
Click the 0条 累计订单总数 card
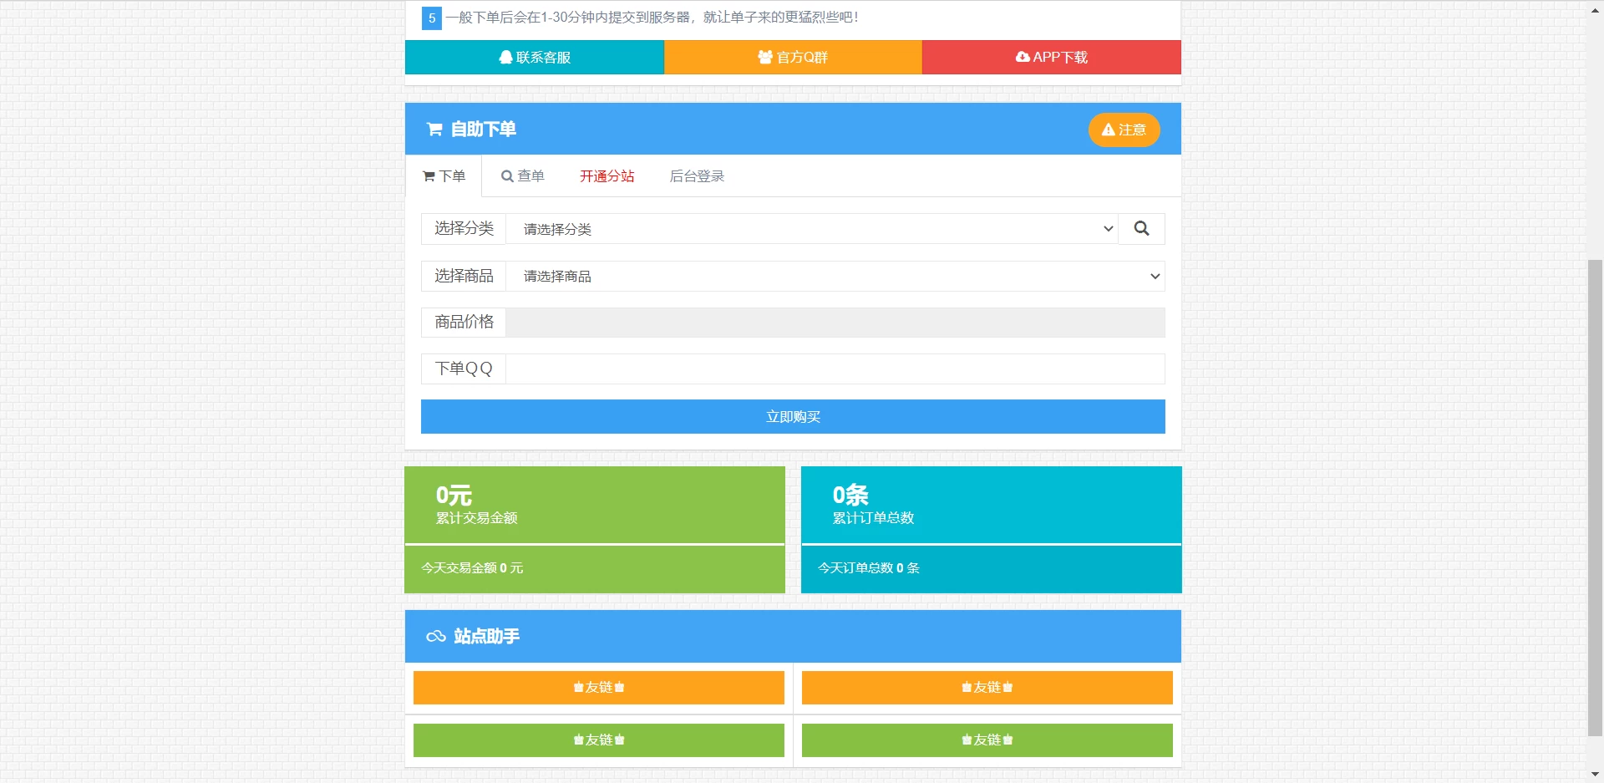[x=992, y=505]
